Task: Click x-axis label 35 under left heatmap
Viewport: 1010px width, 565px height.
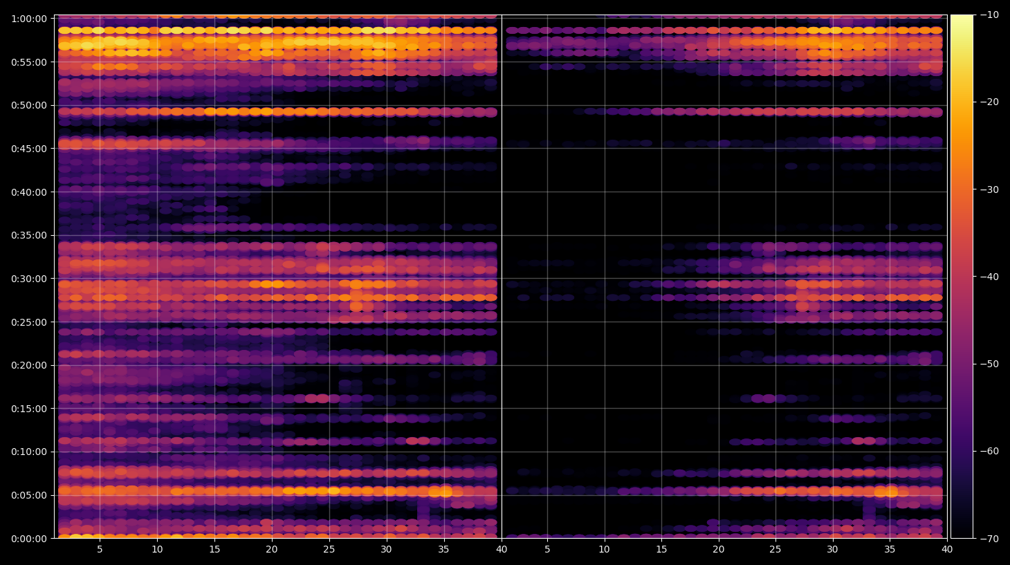Action: 443,550
